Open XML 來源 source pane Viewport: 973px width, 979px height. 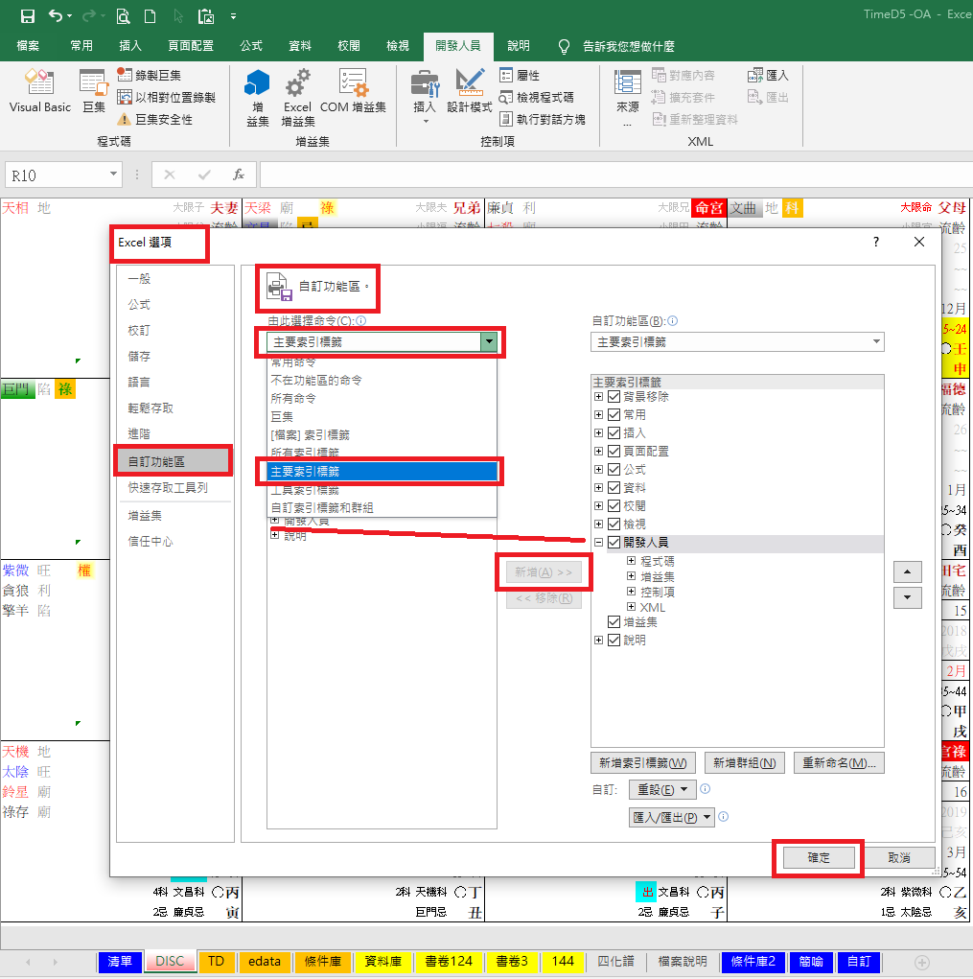point(627,98)
